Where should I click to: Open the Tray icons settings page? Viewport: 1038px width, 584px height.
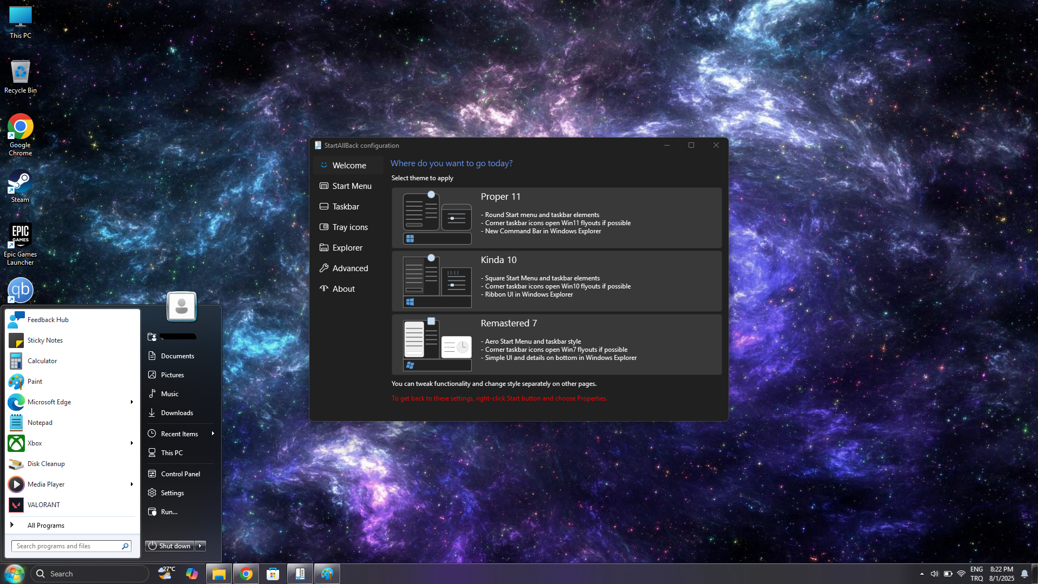[x=348, y=227]
